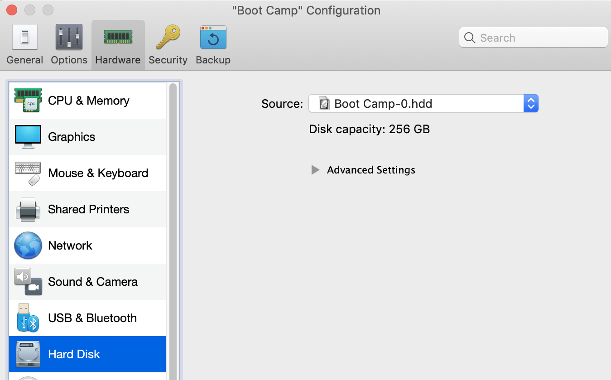Select the CPU & Memory chip icon
The width and height of the screenshot is (611, 380).
point(28,101)
